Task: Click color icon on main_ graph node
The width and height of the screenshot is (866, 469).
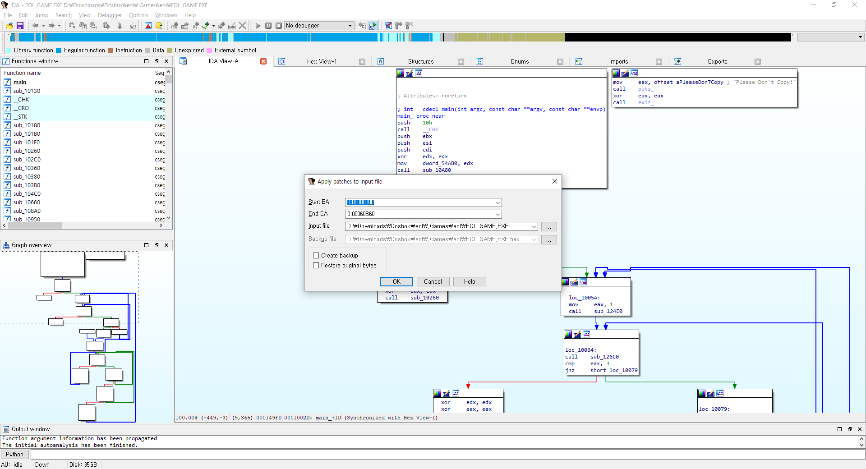Action: click(x=401, y=73)
